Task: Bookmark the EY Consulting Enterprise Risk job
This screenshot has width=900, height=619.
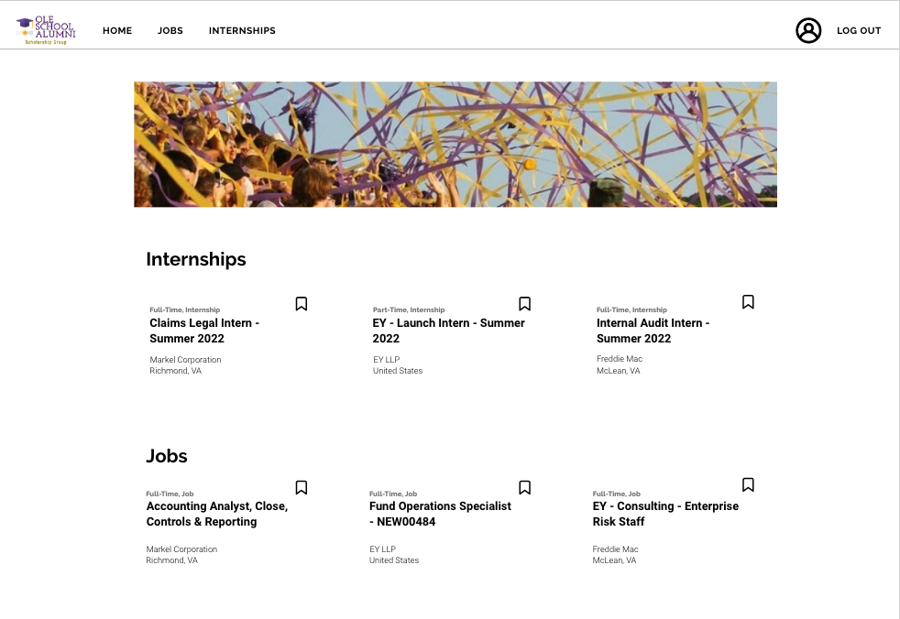Action: coord(748,485)
